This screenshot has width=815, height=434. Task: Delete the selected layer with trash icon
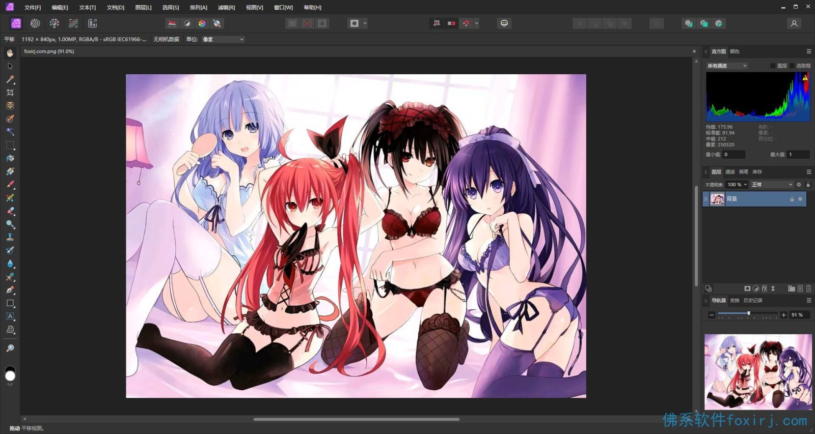click(808, 288)
